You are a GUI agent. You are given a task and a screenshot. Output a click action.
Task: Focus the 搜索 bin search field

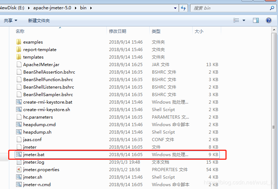[x=229, y=8]
